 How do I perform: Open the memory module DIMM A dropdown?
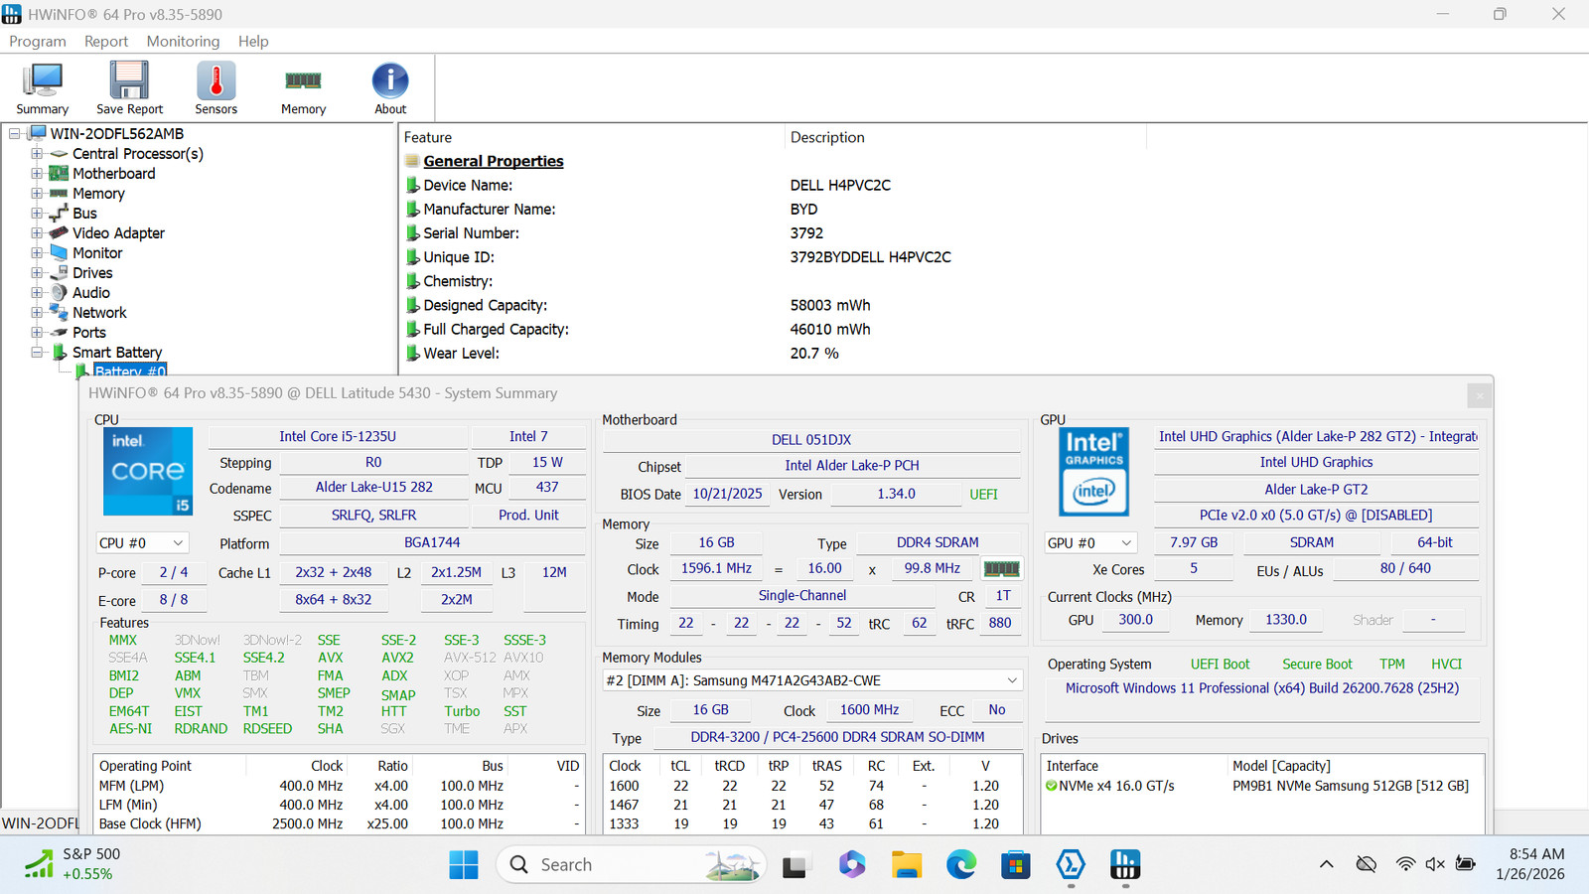pyautogui.click(x=812, y=680)
